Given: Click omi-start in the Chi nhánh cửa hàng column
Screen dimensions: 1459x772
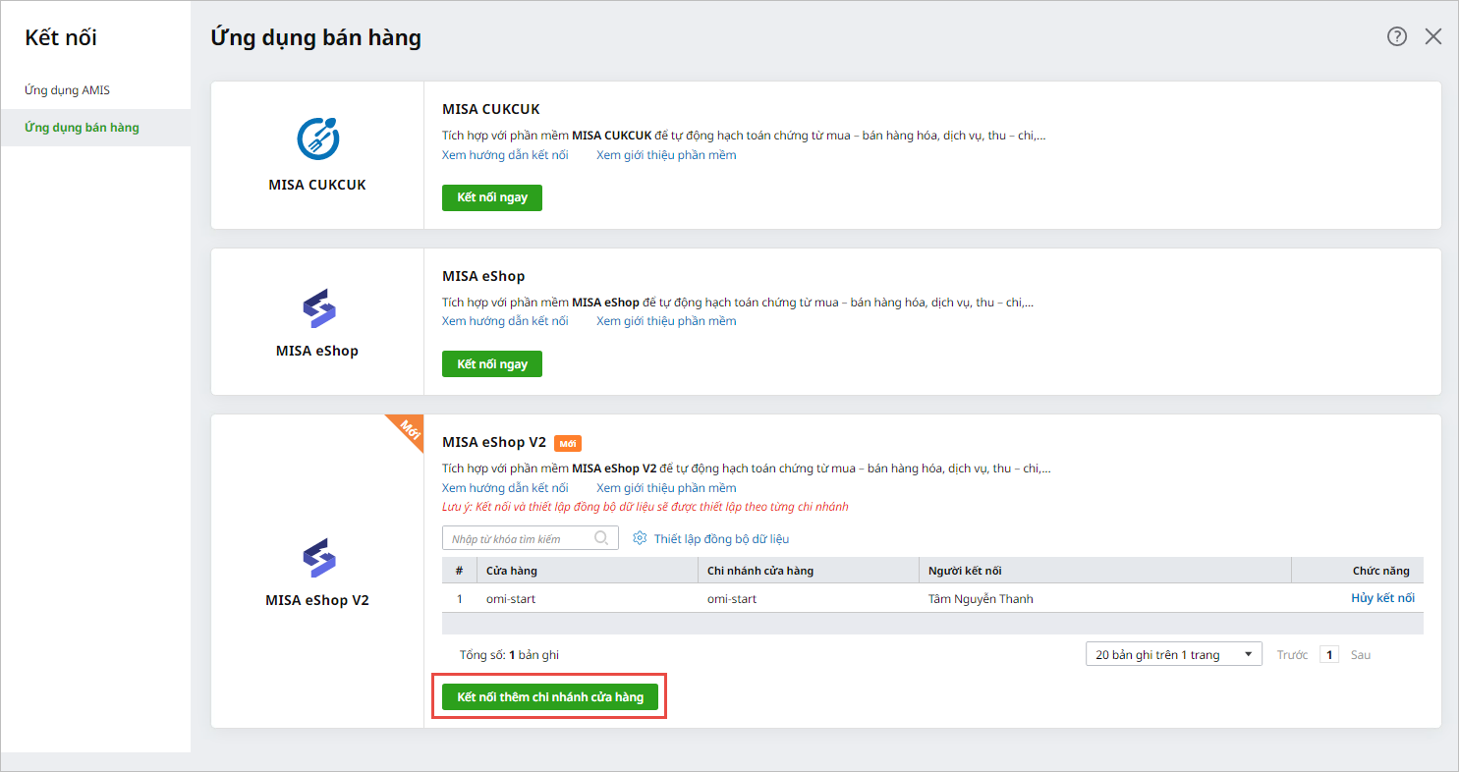Looking at the screenshot, I should point(732,599).
